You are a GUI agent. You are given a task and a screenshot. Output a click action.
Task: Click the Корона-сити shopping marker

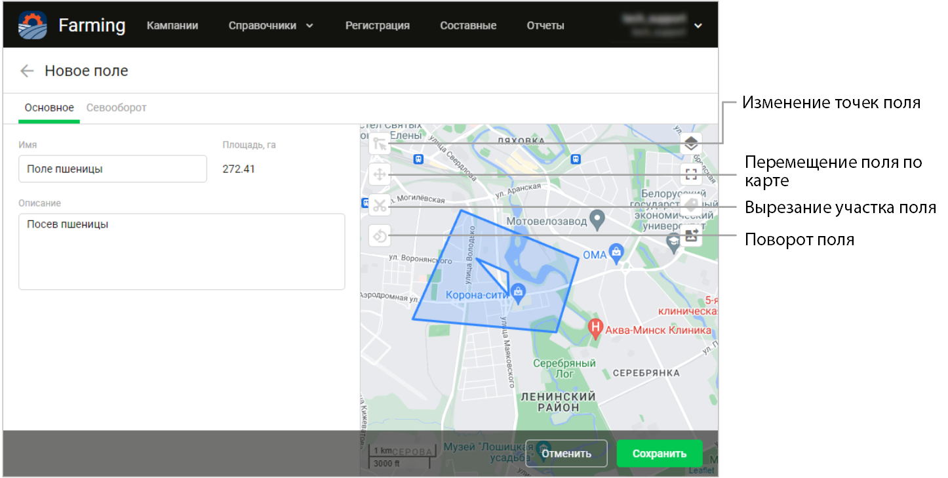coord(518,293)
